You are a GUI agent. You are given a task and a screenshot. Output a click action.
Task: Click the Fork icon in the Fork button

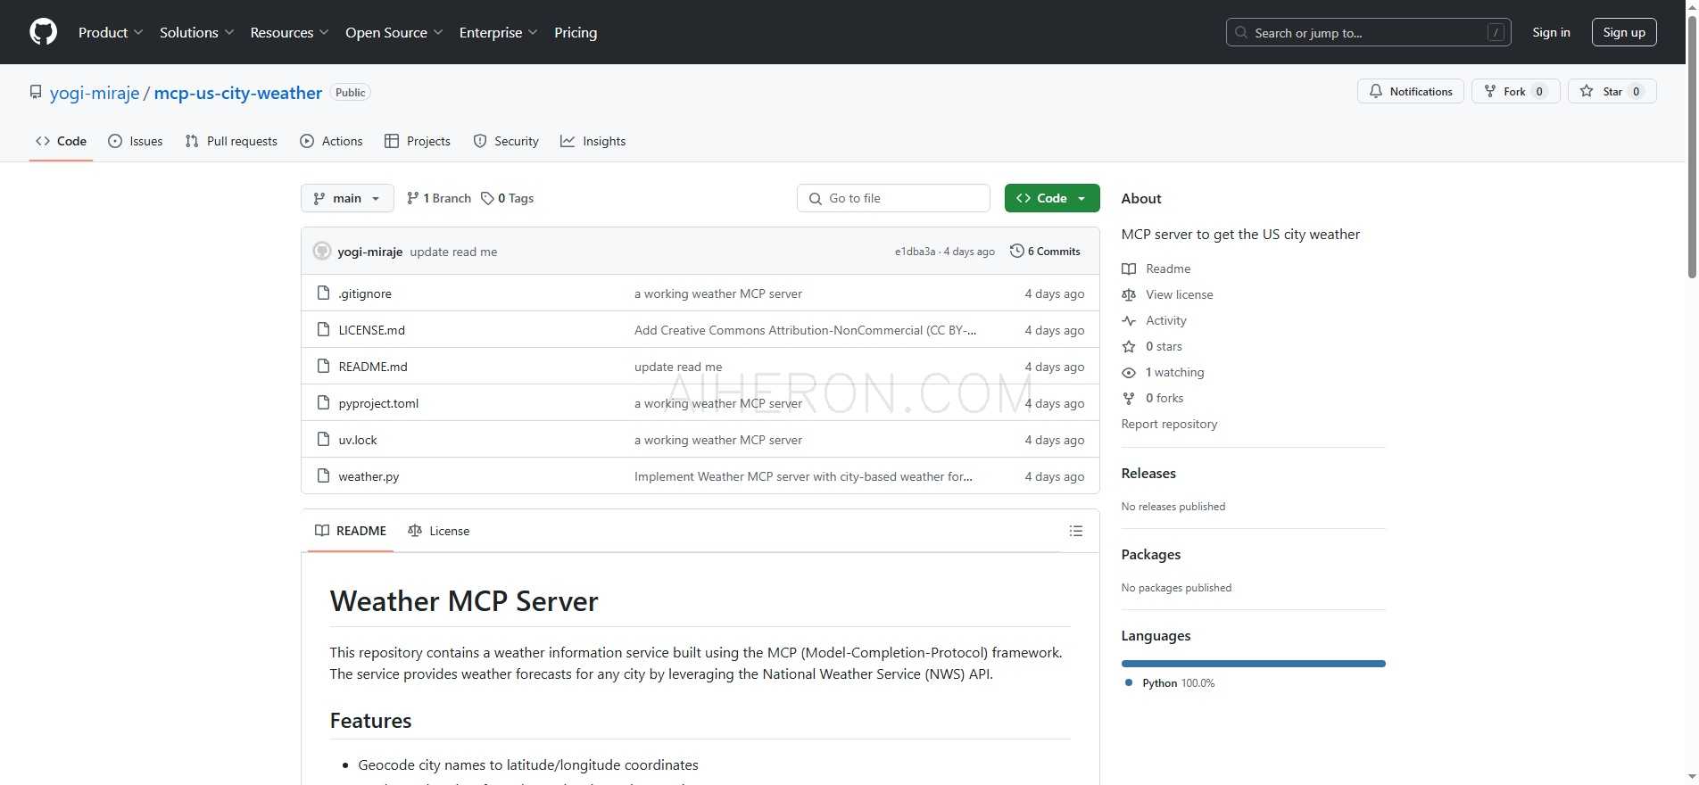(x=1489, y=91)
